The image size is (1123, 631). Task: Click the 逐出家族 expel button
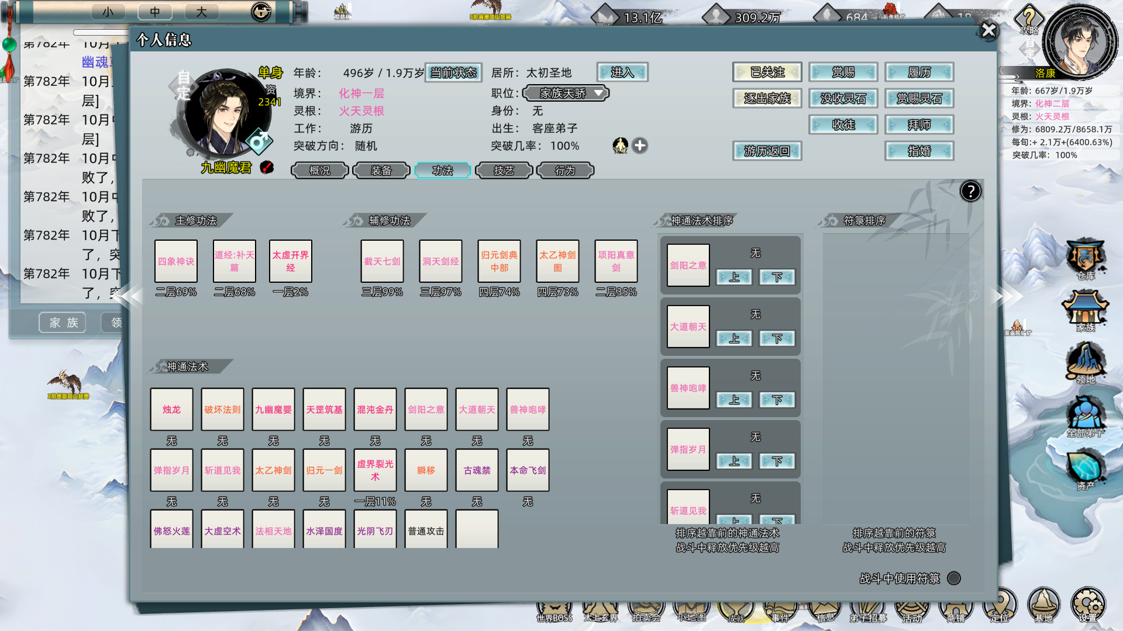(767, 99)
